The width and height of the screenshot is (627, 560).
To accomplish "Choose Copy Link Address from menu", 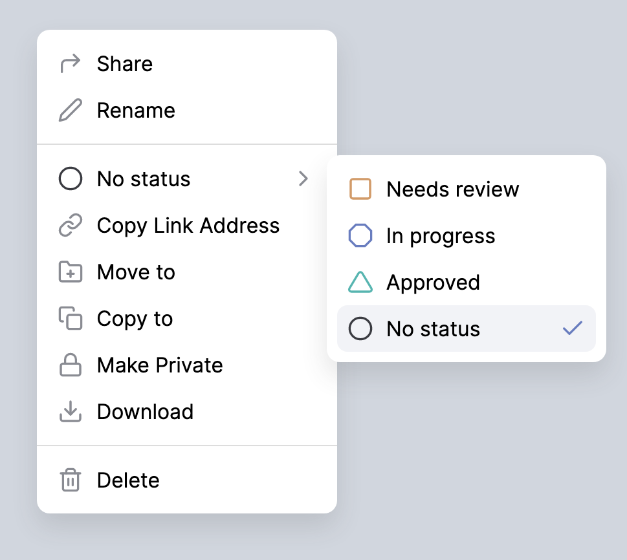I will pos(187,225).
